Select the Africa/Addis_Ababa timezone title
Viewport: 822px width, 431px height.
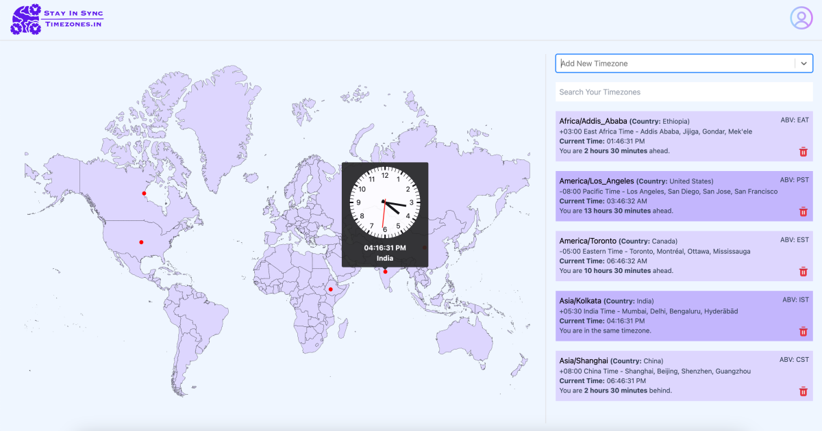click(593, 121)
